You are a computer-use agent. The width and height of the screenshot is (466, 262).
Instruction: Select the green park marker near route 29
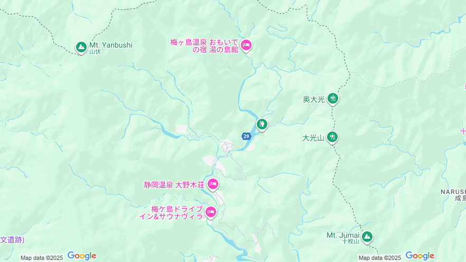262,125
